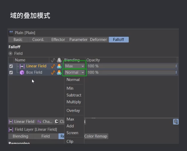187x151 pixels.
Task: Switch to the Parameter tab
Action: click(78, 40)
